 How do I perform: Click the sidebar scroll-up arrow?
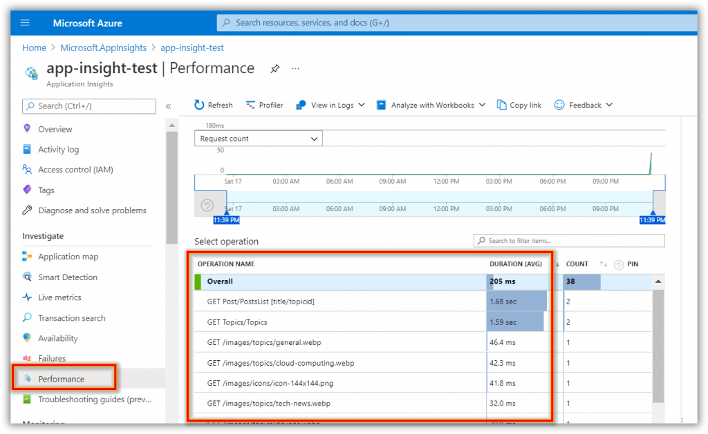pyautogui.click(x=171, y=126)
